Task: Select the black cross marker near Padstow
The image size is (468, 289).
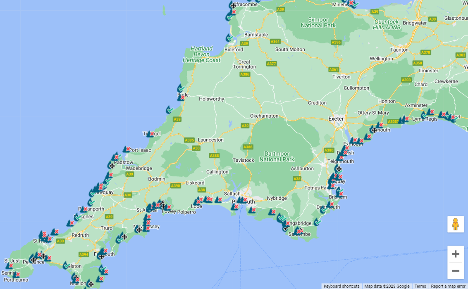Action: [x=112, y=166]
